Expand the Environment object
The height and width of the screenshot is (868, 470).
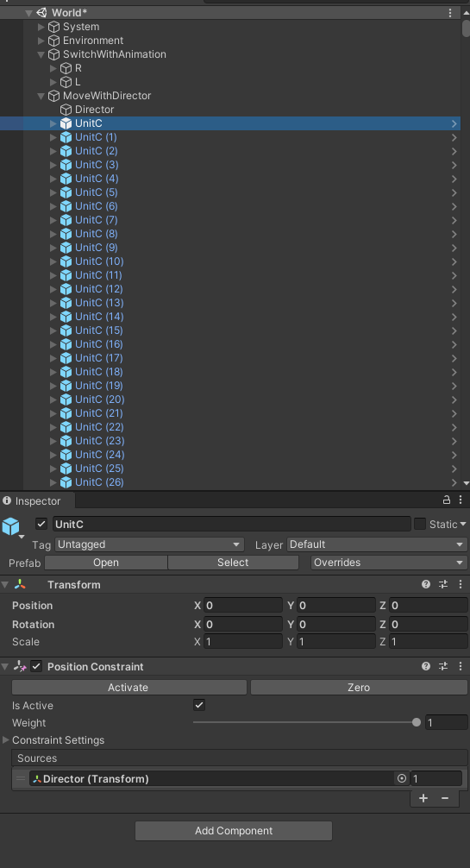coord(41,41)
